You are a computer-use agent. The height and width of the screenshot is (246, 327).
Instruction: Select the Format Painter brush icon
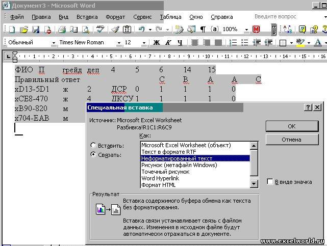pyautogui.click(x=115, y=30)
